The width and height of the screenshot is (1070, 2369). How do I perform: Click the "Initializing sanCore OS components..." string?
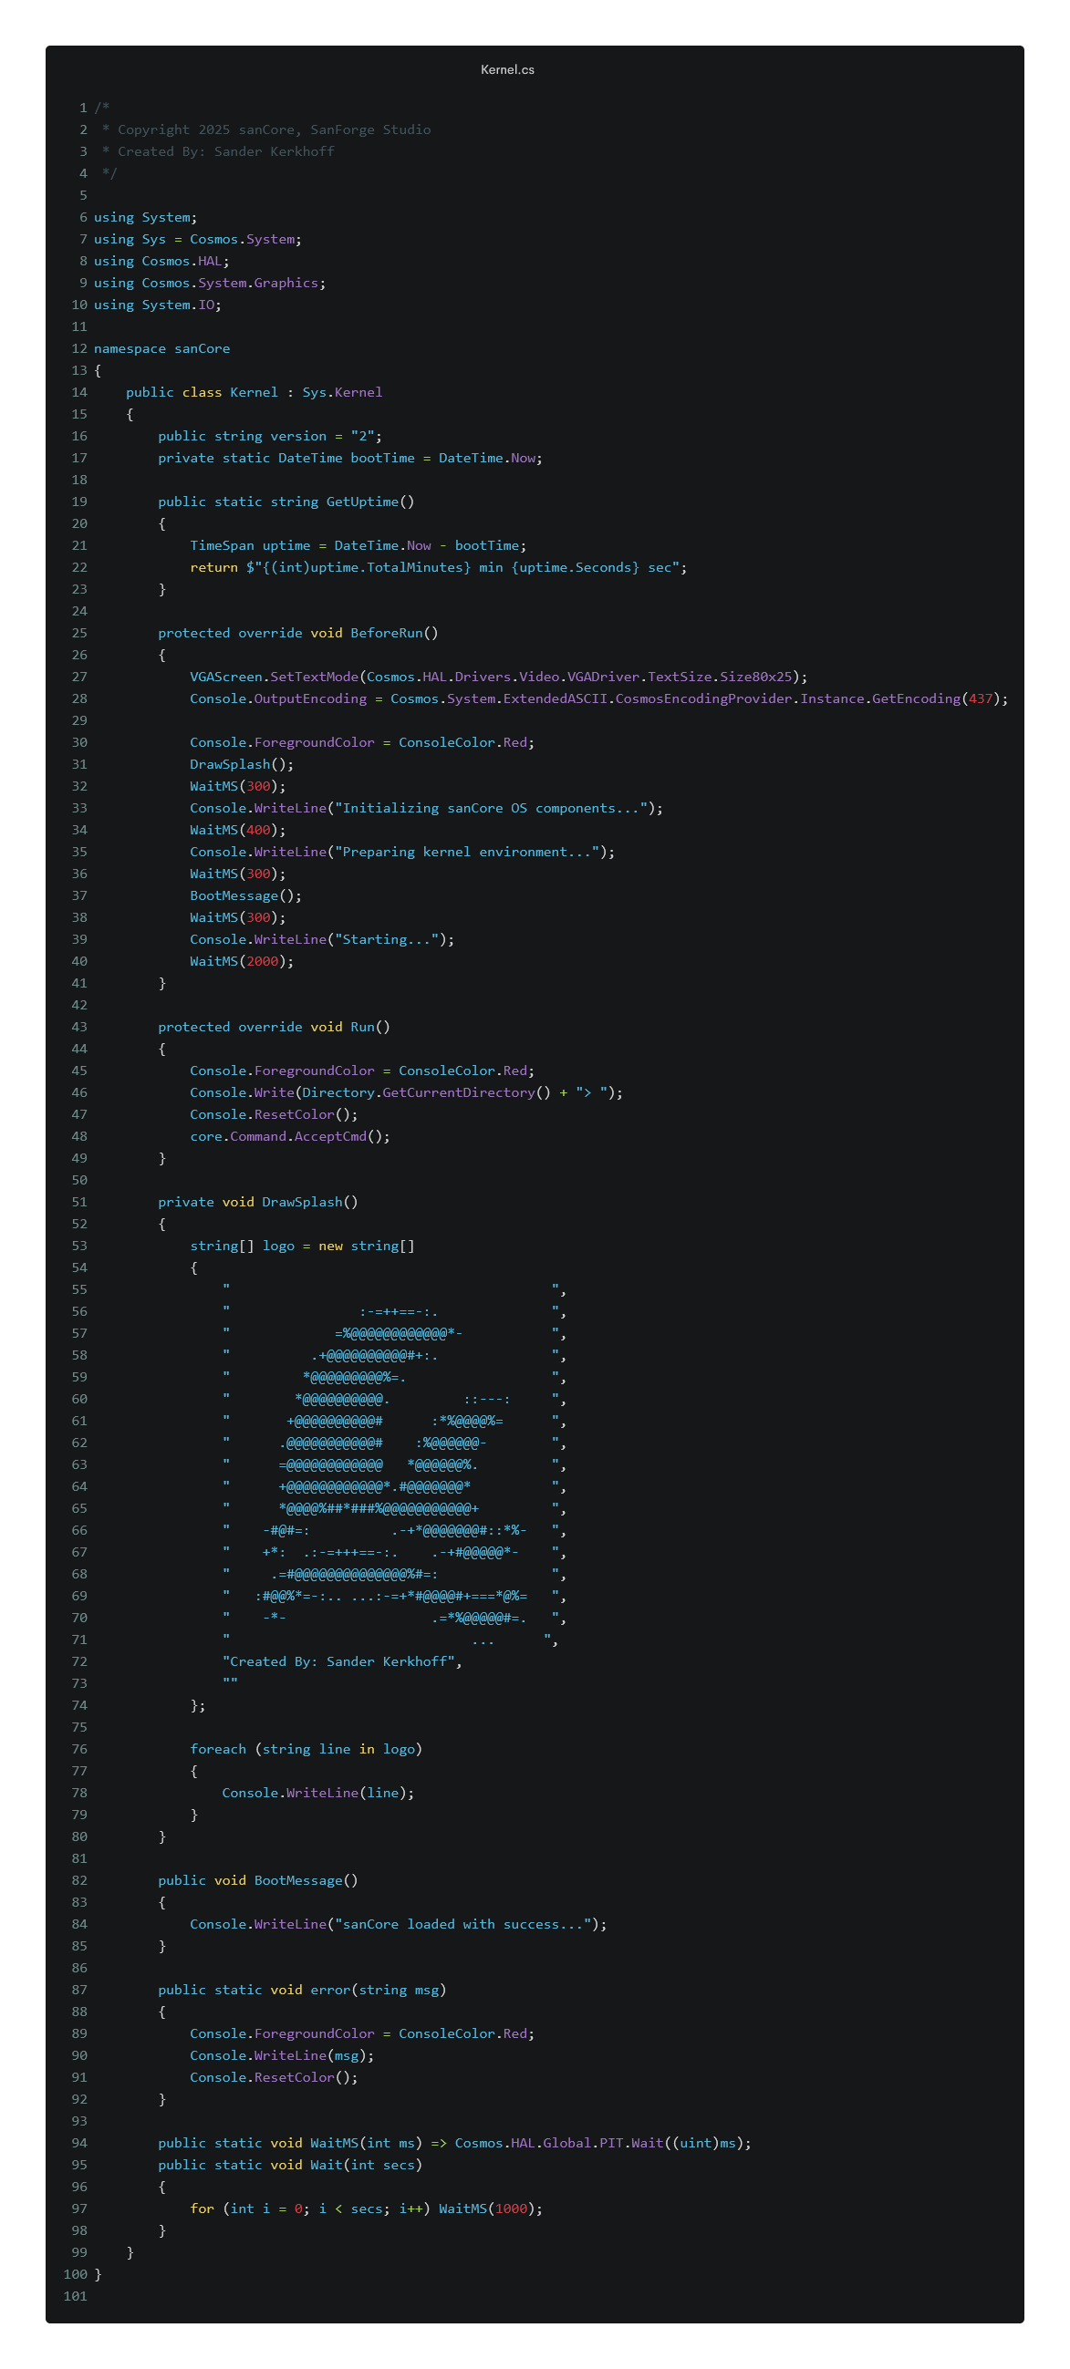tap(492, 809)
